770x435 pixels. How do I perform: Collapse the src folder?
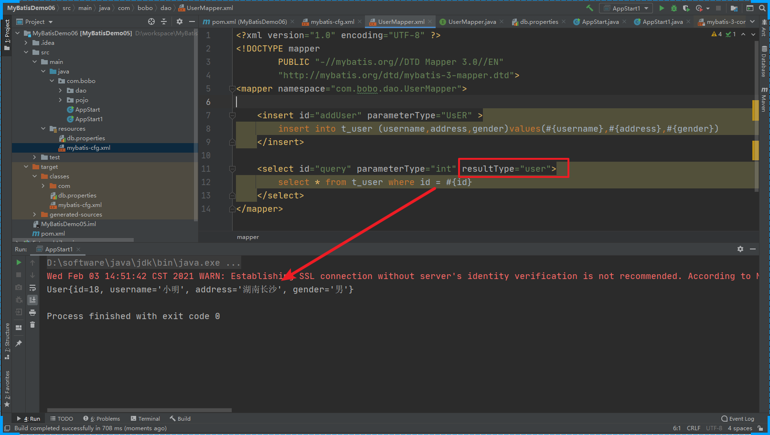pyautogui.click(x=26, y=52)
